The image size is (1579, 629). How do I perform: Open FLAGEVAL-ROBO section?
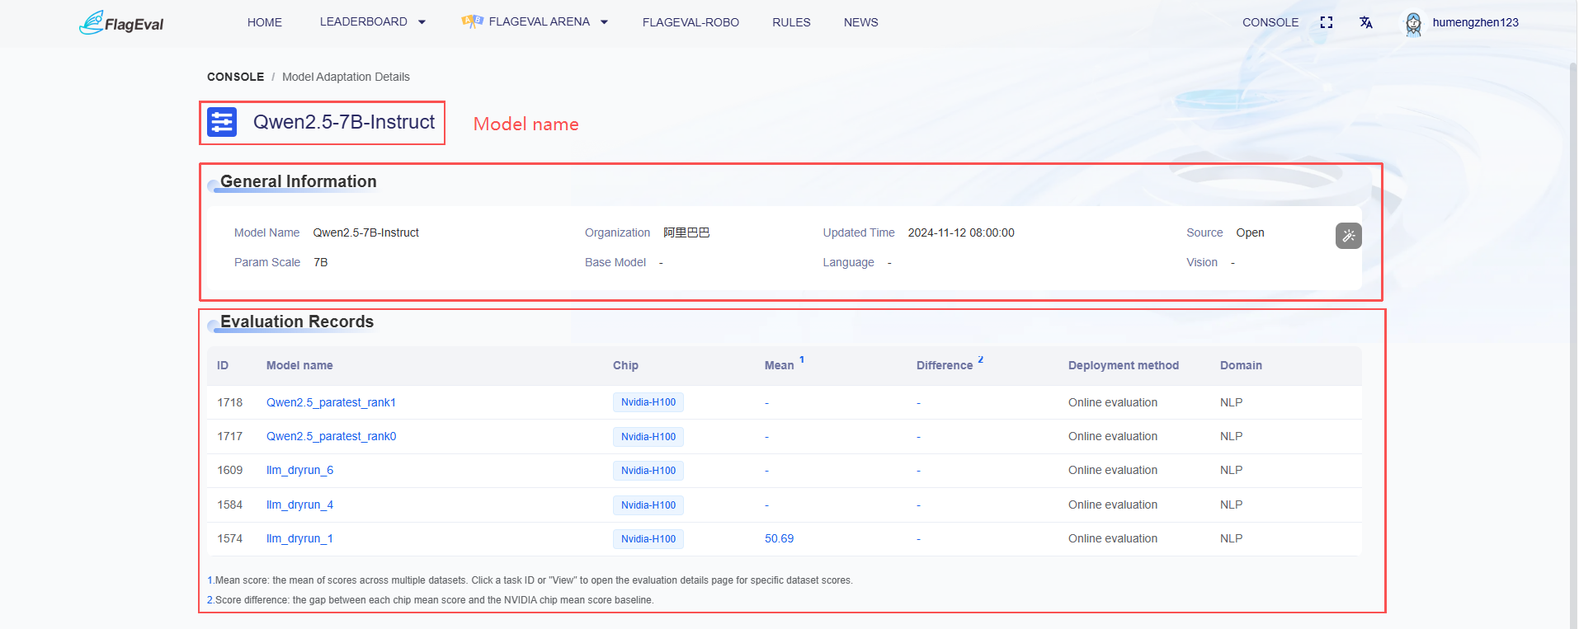pos(691,22)
